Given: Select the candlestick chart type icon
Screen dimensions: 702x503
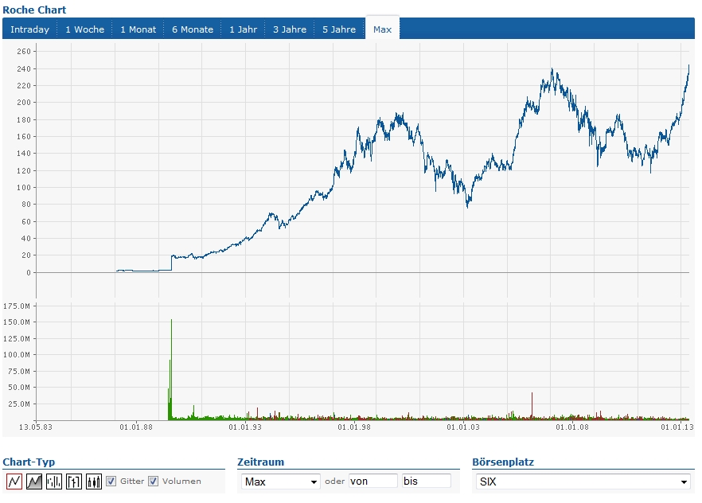Looking at the screenshot, I should click(x=94, y=482).
